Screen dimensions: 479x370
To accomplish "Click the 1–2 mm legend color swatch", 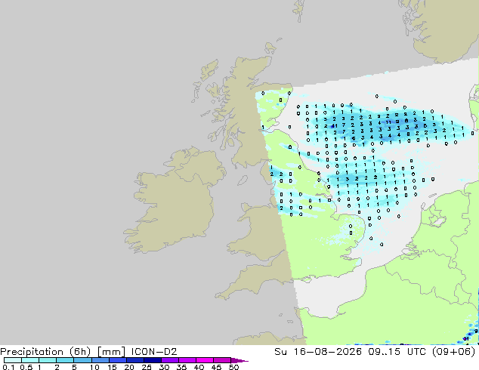I will coord(48,360).
